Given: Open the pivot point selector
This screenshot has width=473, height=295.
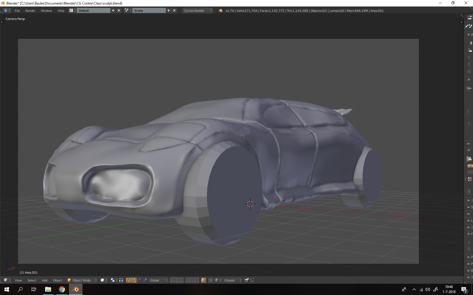Looking at the screenshot, I should 113,280.
